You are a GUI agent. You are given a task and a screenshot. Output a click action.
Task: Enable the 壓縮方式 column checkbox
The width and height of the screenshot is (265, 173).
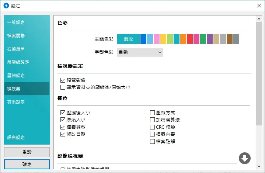[152, 113]
